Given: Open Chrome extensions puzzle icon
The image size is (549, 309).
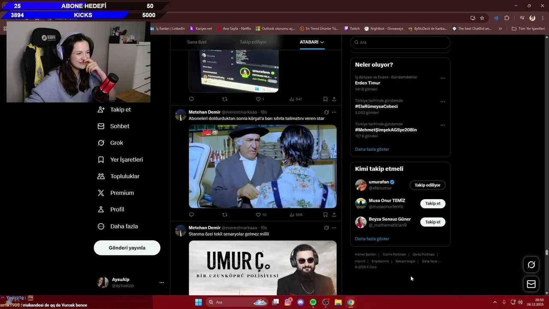Looking at the screenshot, I should coord(507,18).
